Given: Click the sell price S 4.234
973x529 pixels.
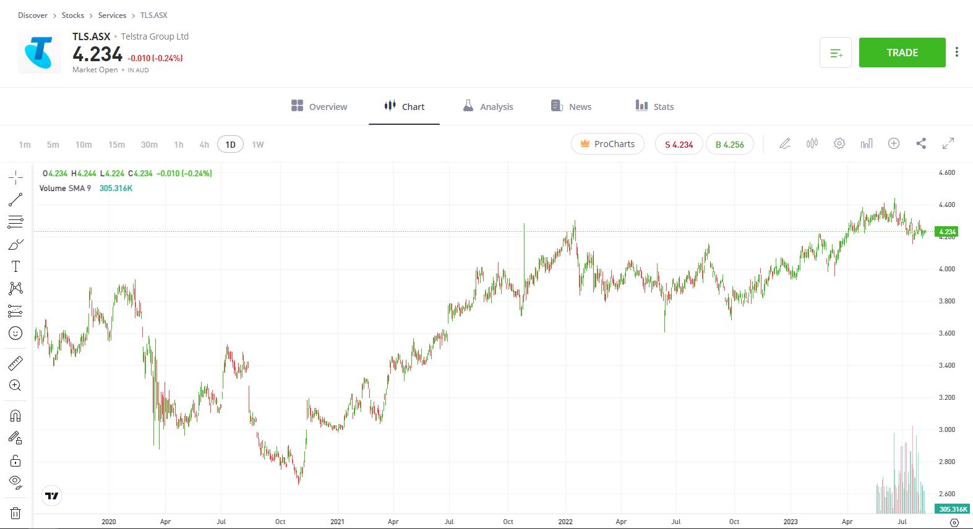Looking at the screenshot, I should point(679,144).
